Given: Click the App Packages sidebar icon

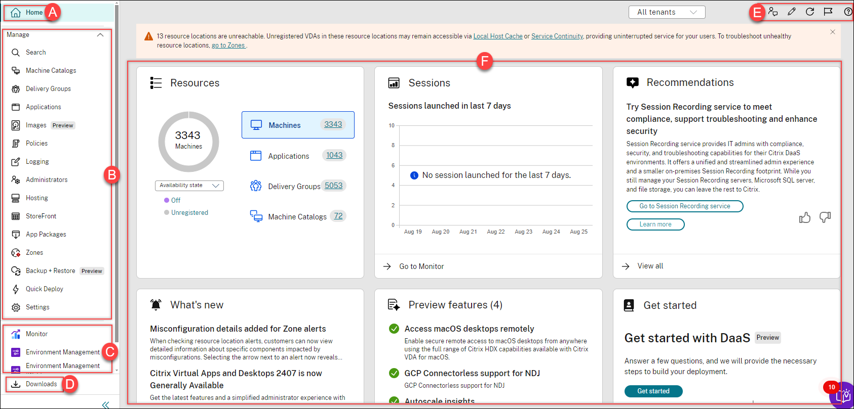Looking at the screenshot, I should (16, 235).
